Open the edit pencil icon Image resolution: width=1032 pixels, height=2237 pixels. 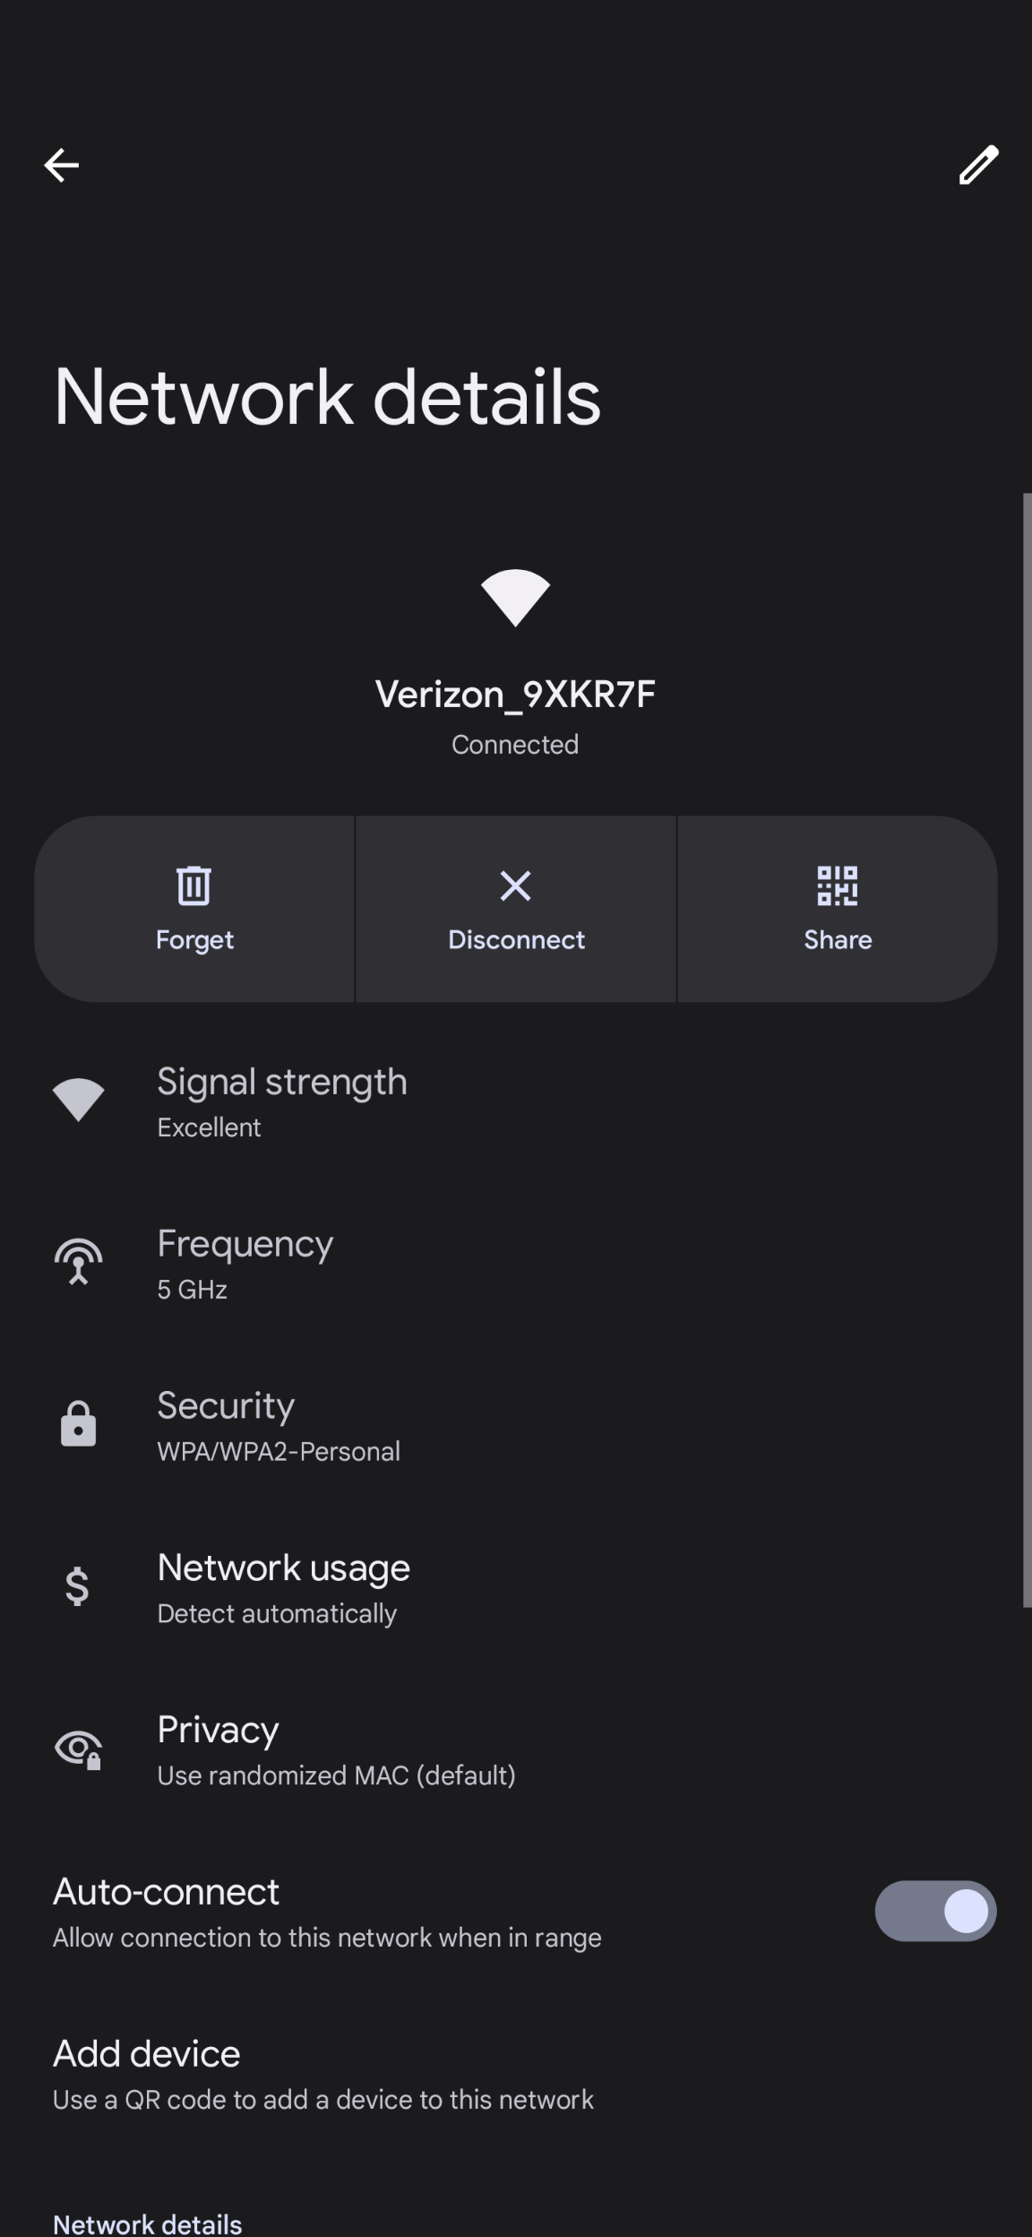tap(978, 165)
